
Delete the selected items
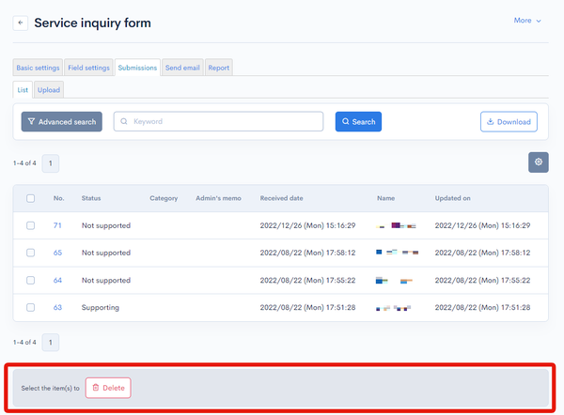pos(108,388)
